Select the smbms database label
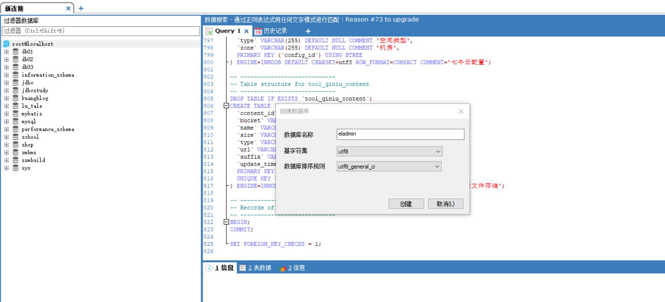Viewport: 665px width, 302px height. point(29,152)
